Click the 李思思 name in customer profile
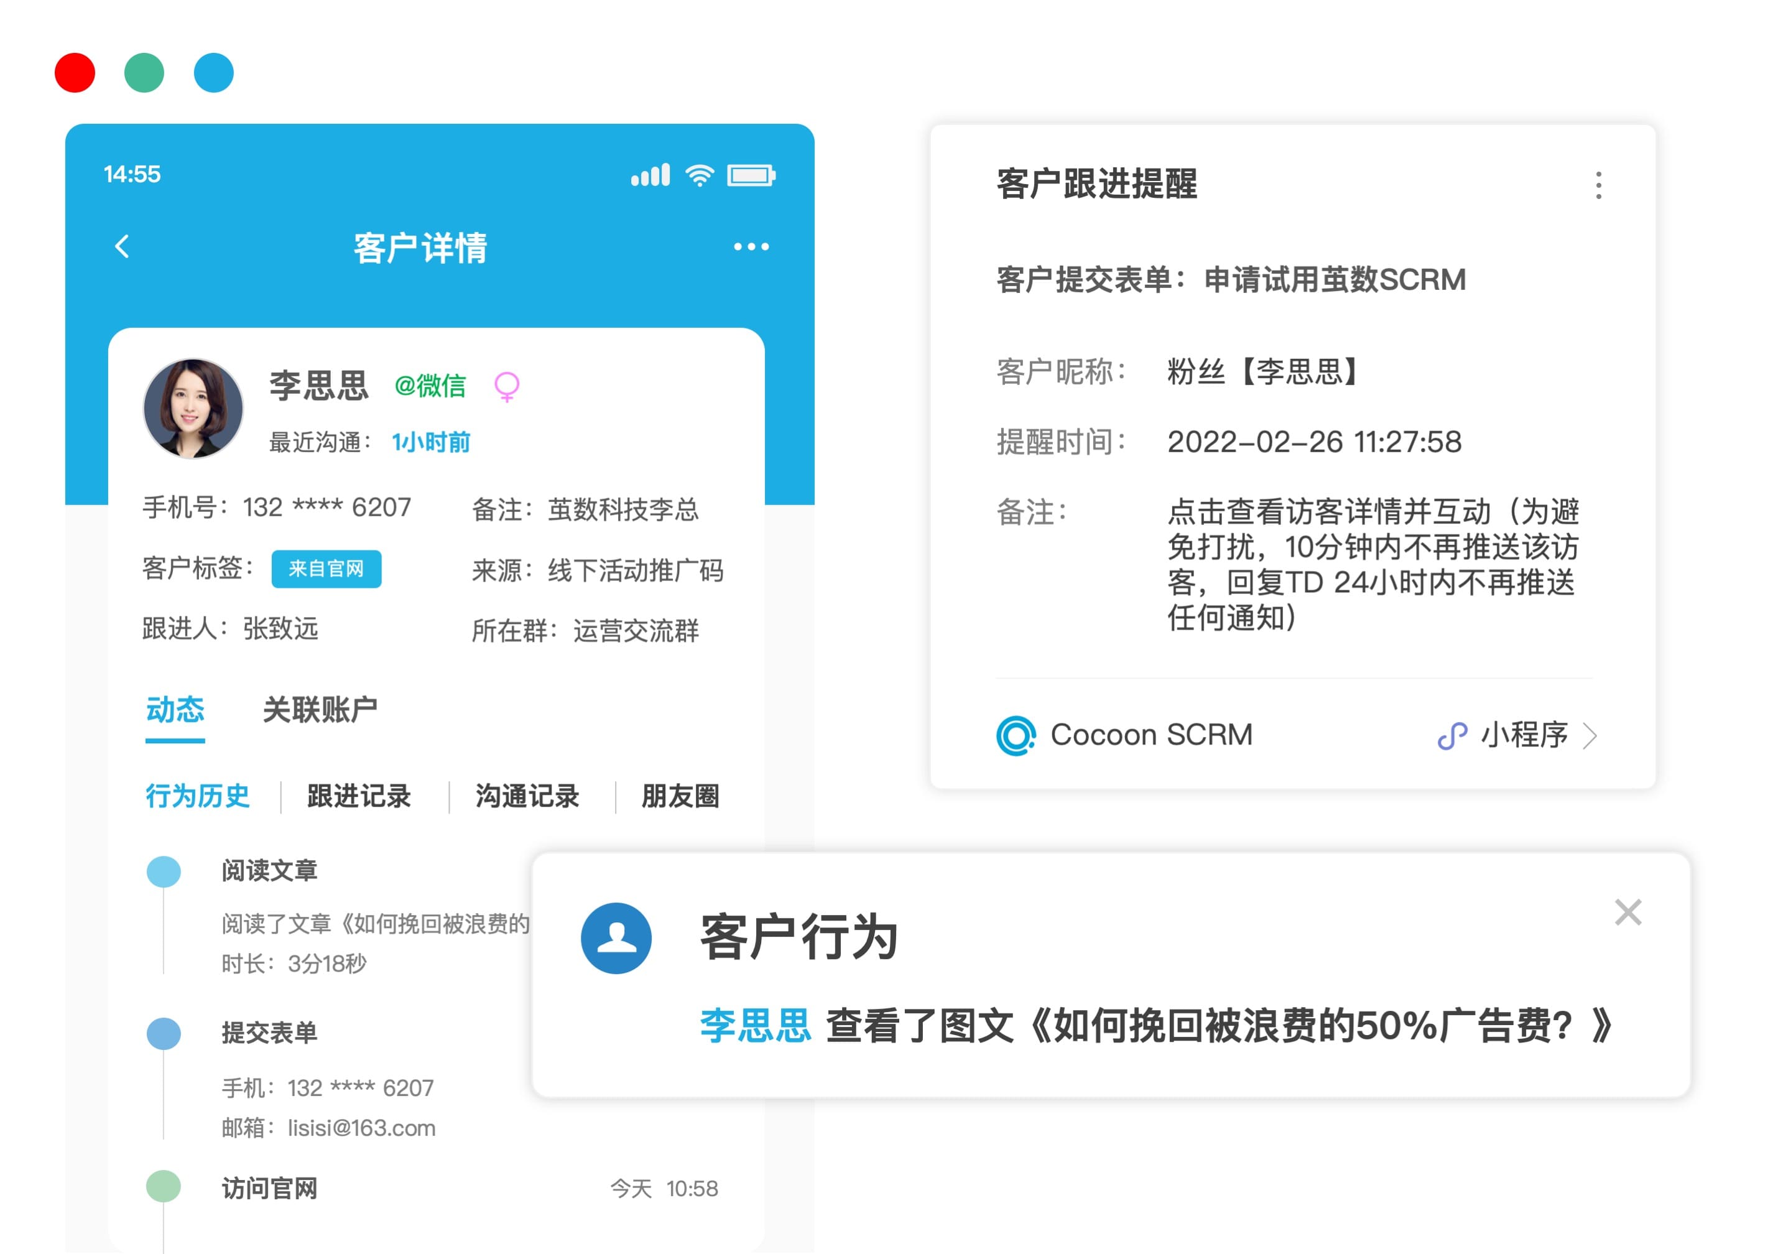 [x=318, y=386]
